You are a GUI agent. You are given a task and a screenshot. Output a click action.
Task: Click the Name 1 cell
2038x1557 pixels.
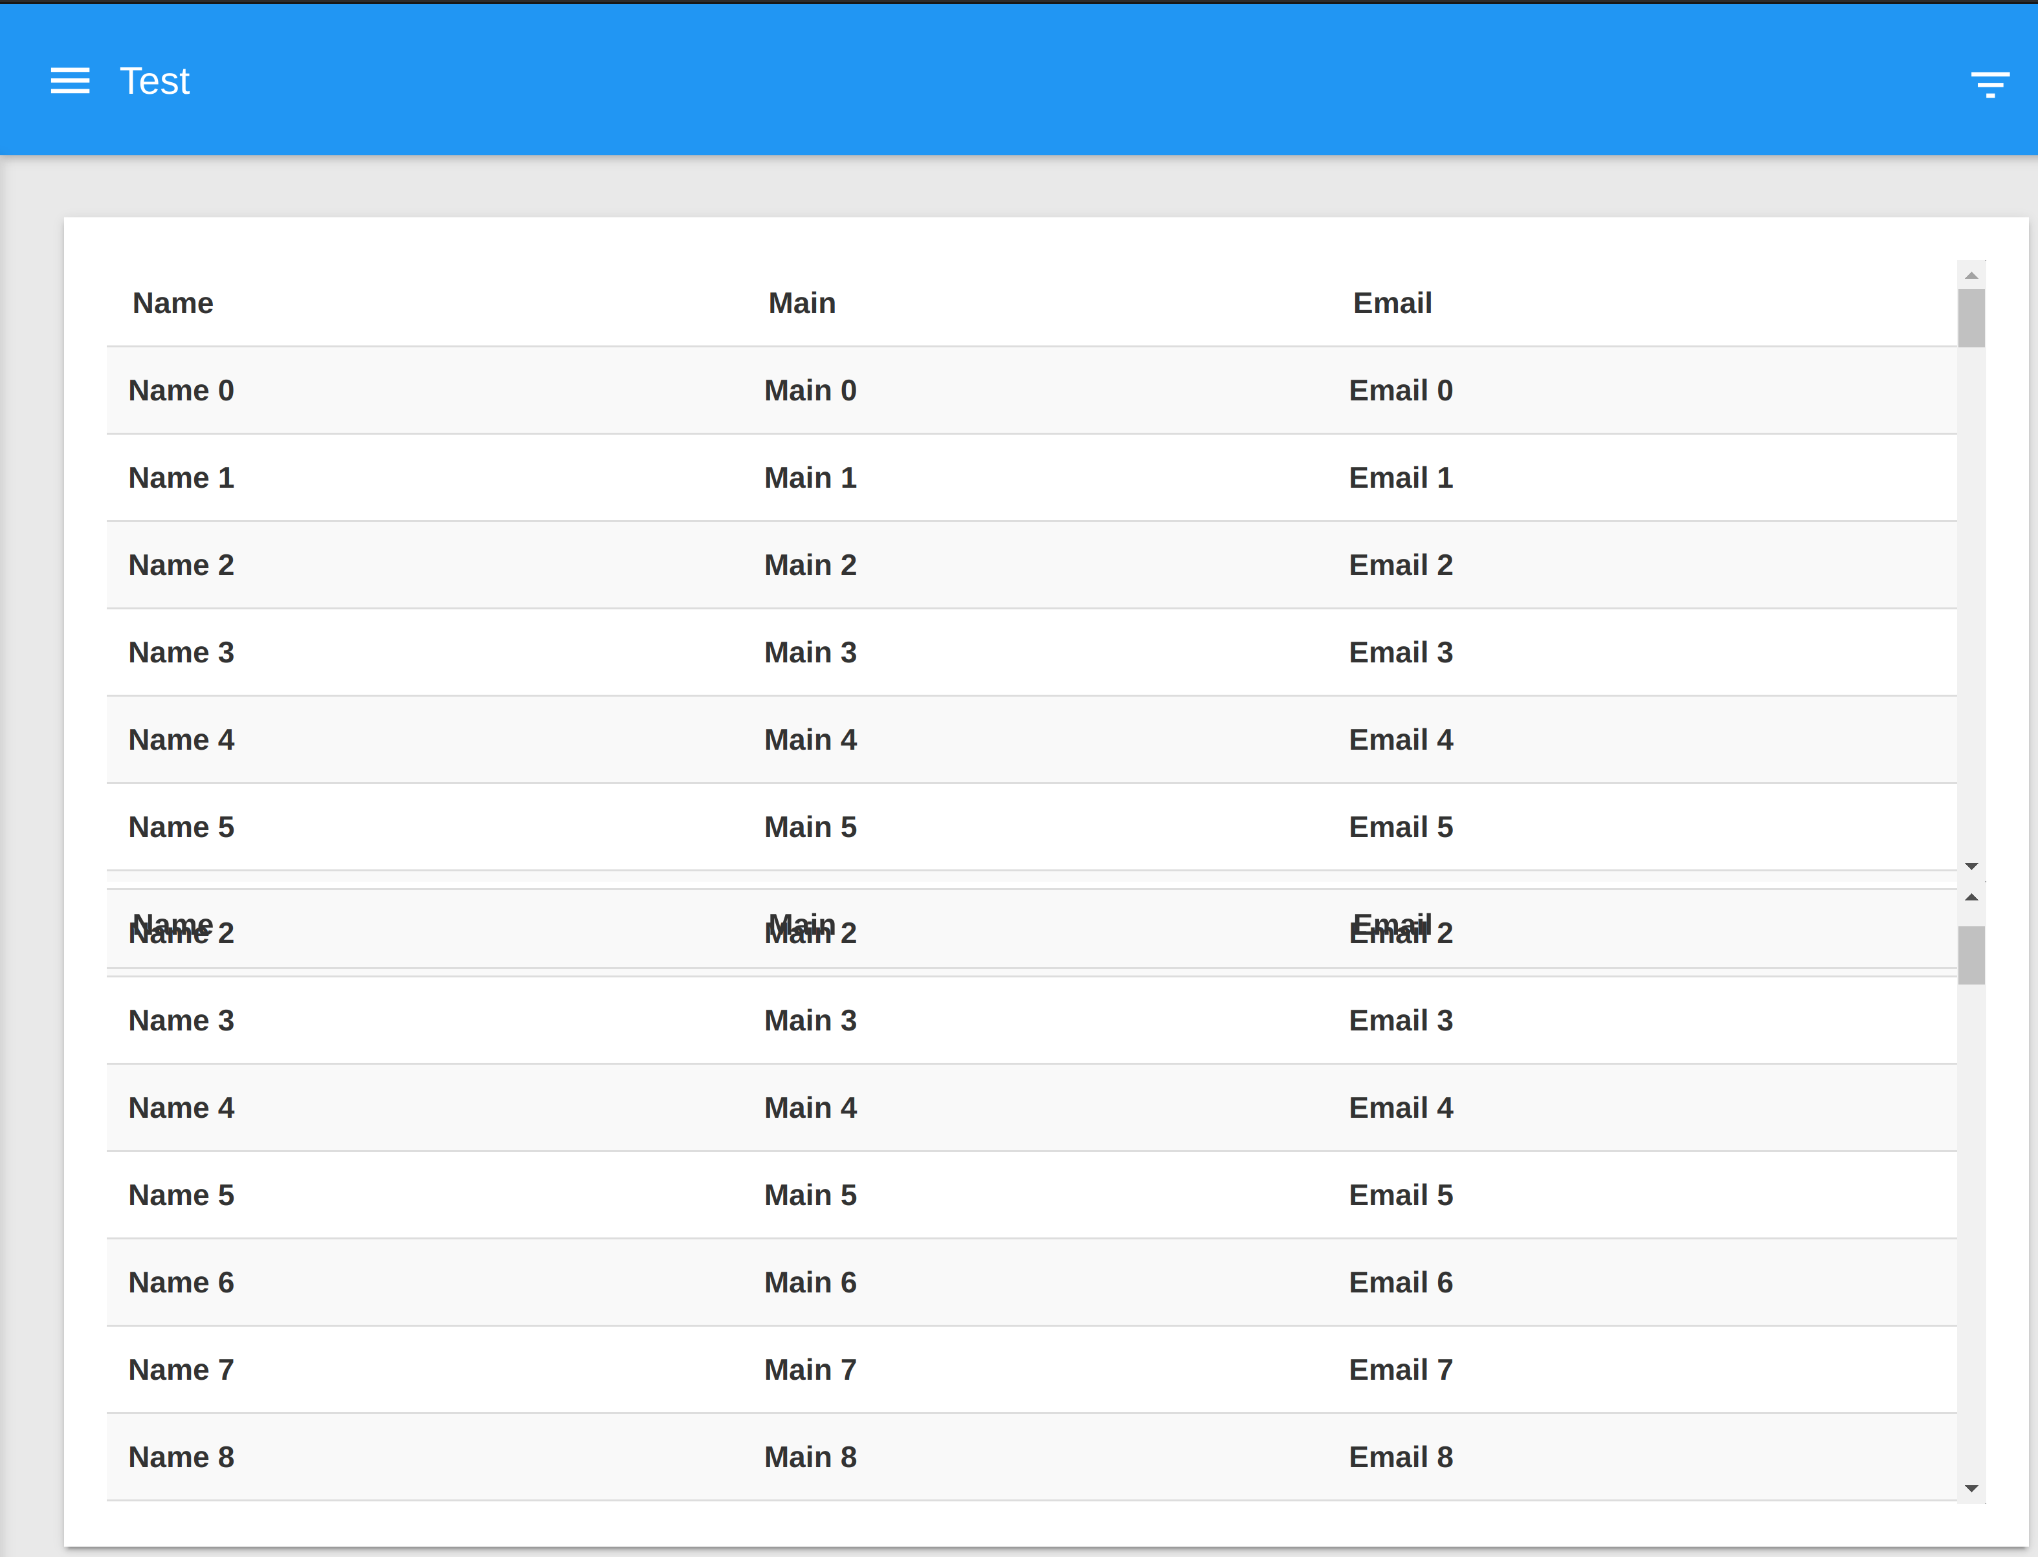[181, 477]
